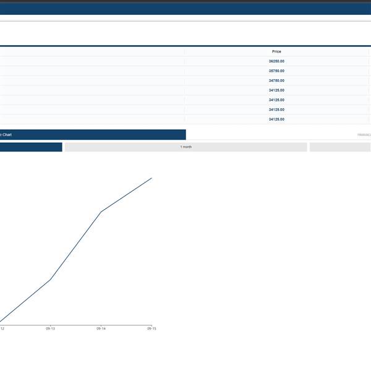This screenshot has height=371, width=371.
Task: Select the 36250.00 price cell
Action: click(276, 61)
